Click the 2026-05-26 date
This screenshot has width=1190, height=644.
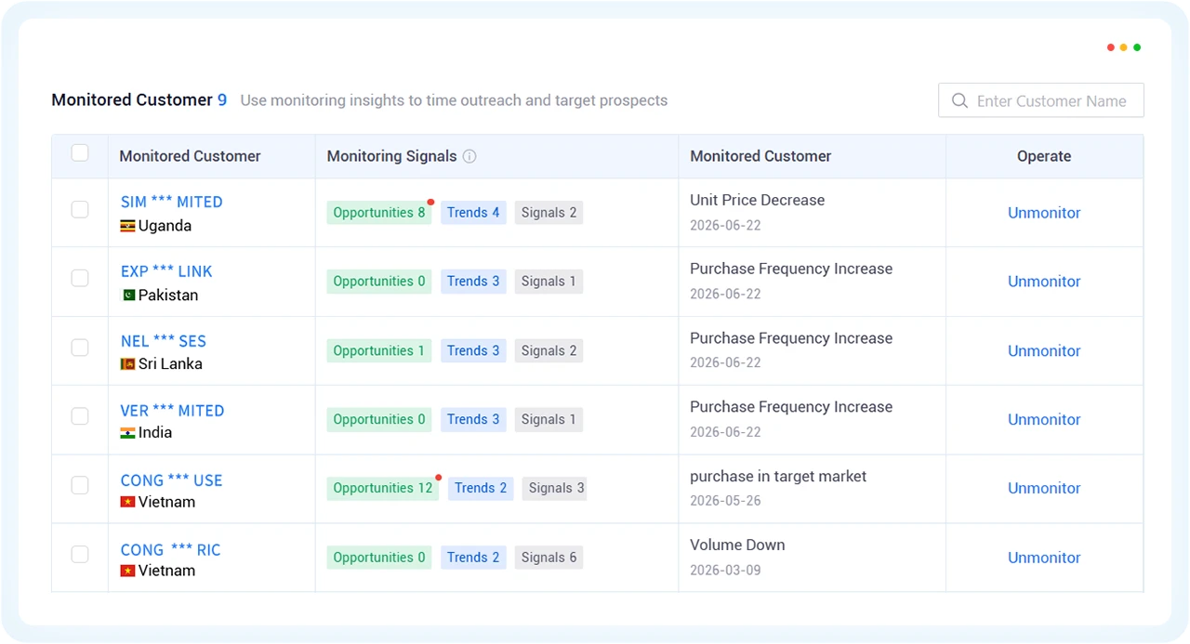coord(725,501)
